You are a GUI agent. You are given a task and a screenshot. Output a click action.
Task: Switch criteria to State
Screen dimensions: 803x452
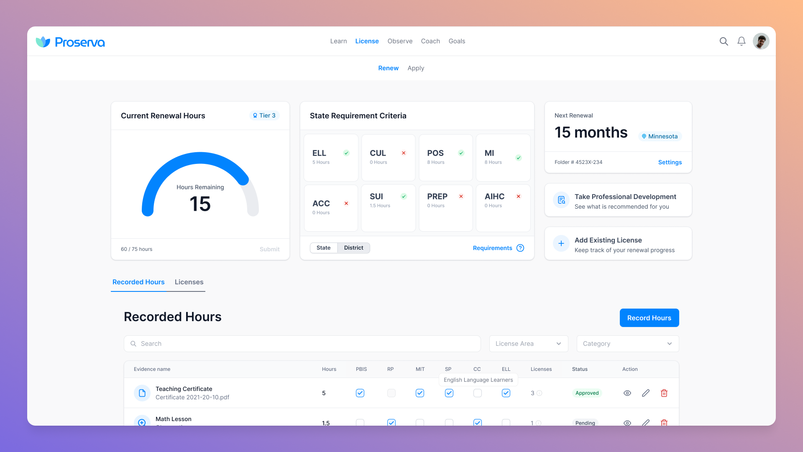[x=324, y=248]
